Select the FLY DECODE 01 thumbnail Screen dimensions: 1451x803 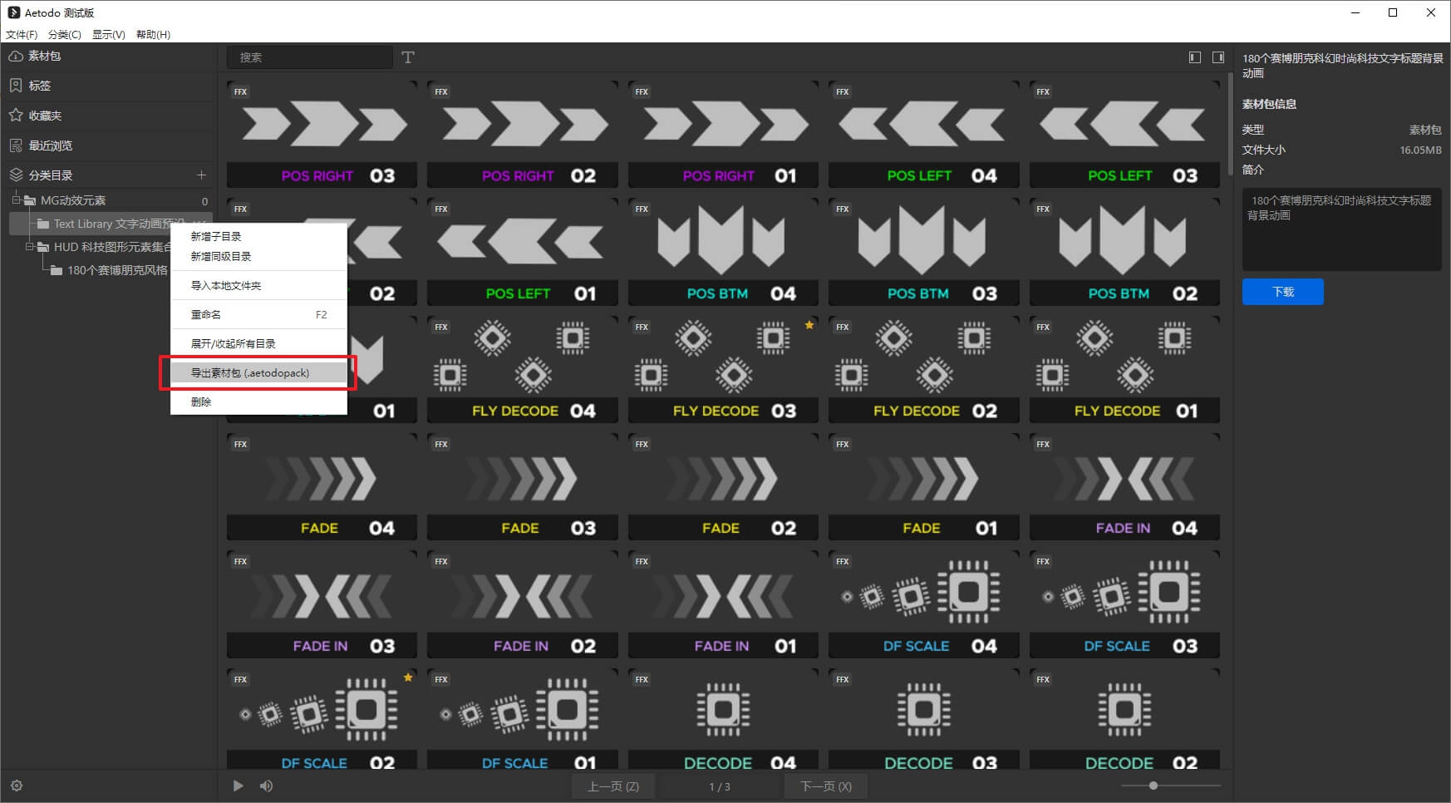pyautogui.click(x=1124, y=369)
